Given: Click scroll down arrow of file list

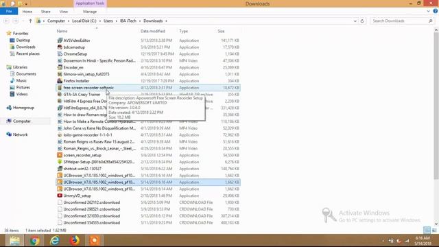Looking at the screenshot, I should (x=436, y=224).
